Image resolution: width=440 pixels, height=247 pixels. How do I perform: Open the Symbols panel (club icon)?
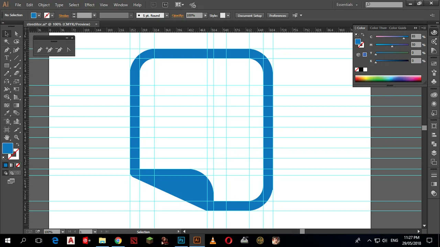(434, 81)
